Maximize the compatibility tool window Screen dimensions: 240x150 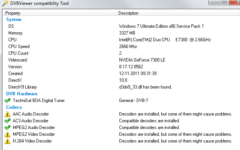point(224,2)
